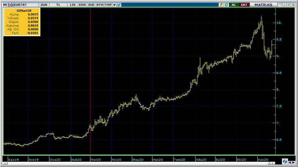Open the chart symbol icon beside EURTRY
The width and height of the screenshot is (298, 167).
click(x=11, y=5)
